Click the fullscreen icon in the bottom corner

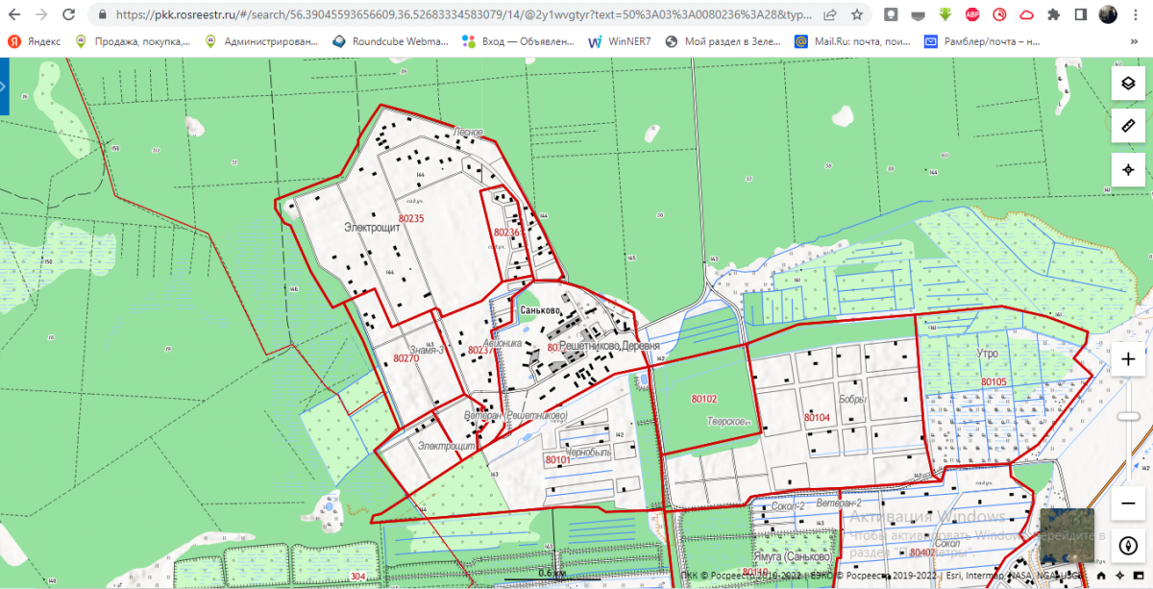coord(1139,577)
